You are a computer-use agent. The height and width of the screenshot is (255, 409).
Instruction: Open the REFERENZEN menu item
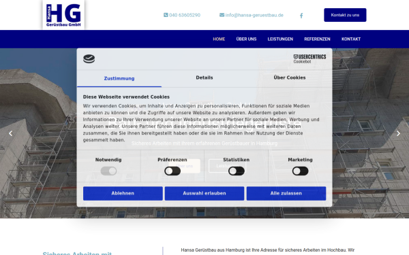coord(317,39)
